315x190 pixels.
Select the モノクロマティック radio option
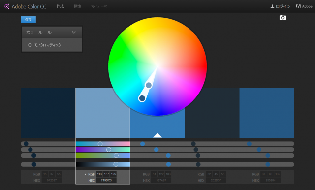pos(30,45)
